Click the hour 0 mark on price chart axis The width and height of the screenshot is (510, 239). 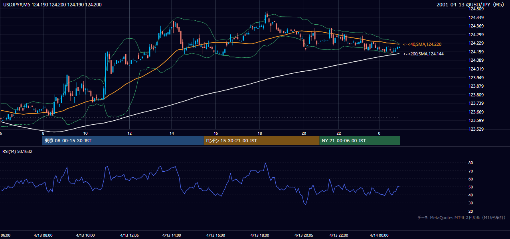379,133
